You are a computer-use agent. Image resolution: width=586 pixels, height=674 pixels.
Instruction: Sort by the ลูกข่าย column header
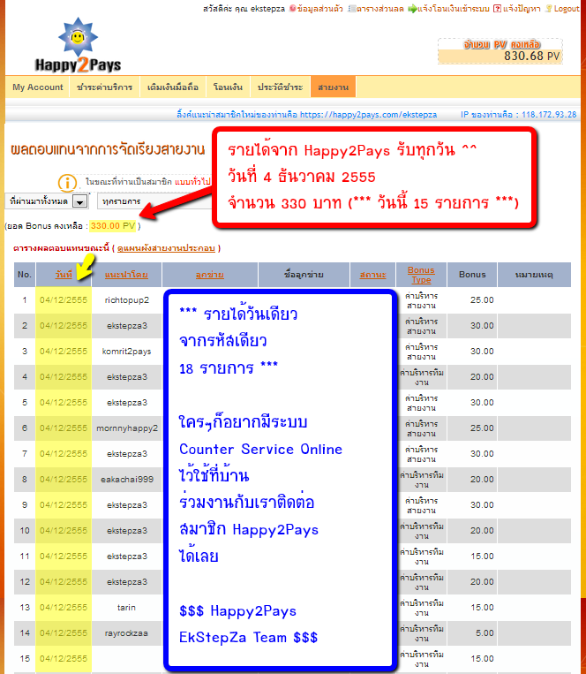pyautogui.click(x=209, y=274)
